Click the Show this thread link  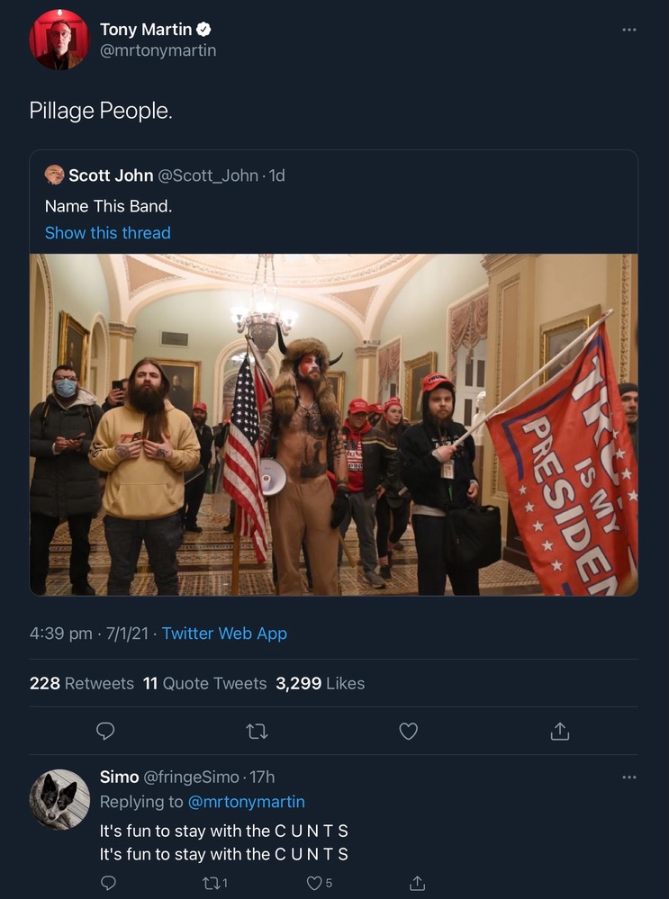[107, 232]
